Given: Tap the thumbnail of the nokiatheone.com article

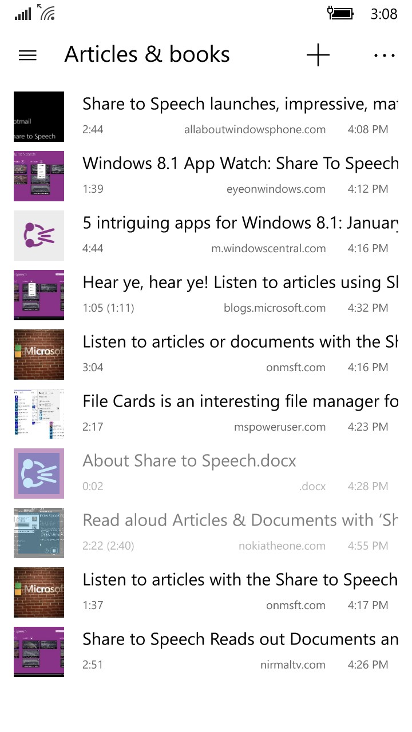Looking at the screenshot, I should [39, 533].
